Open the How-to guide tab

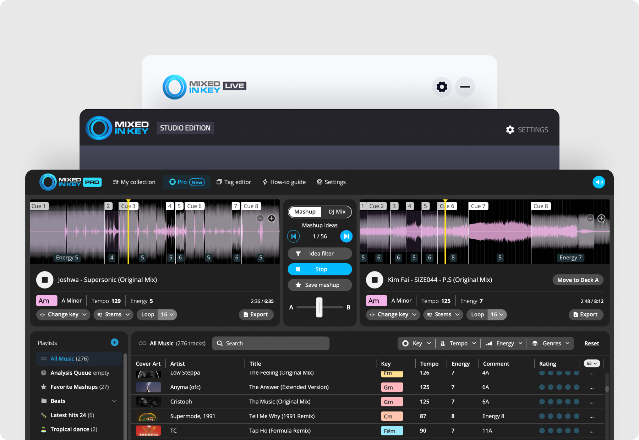284,182
